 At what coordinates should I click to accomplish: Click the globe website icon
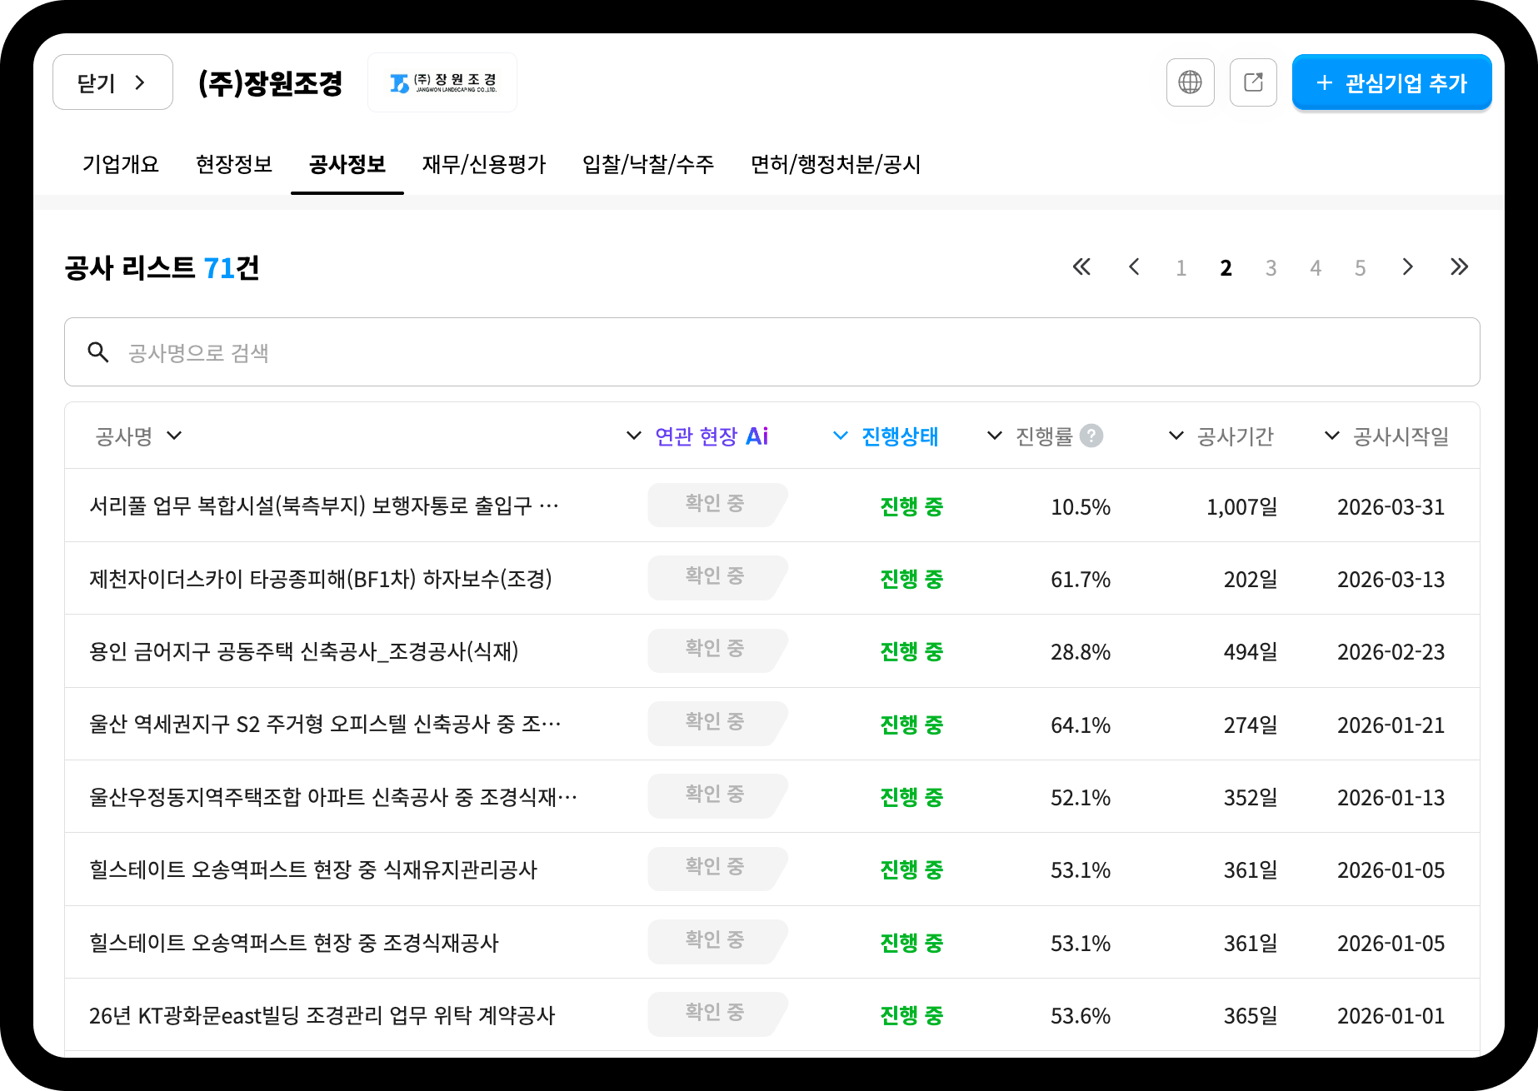(1190, 82)
